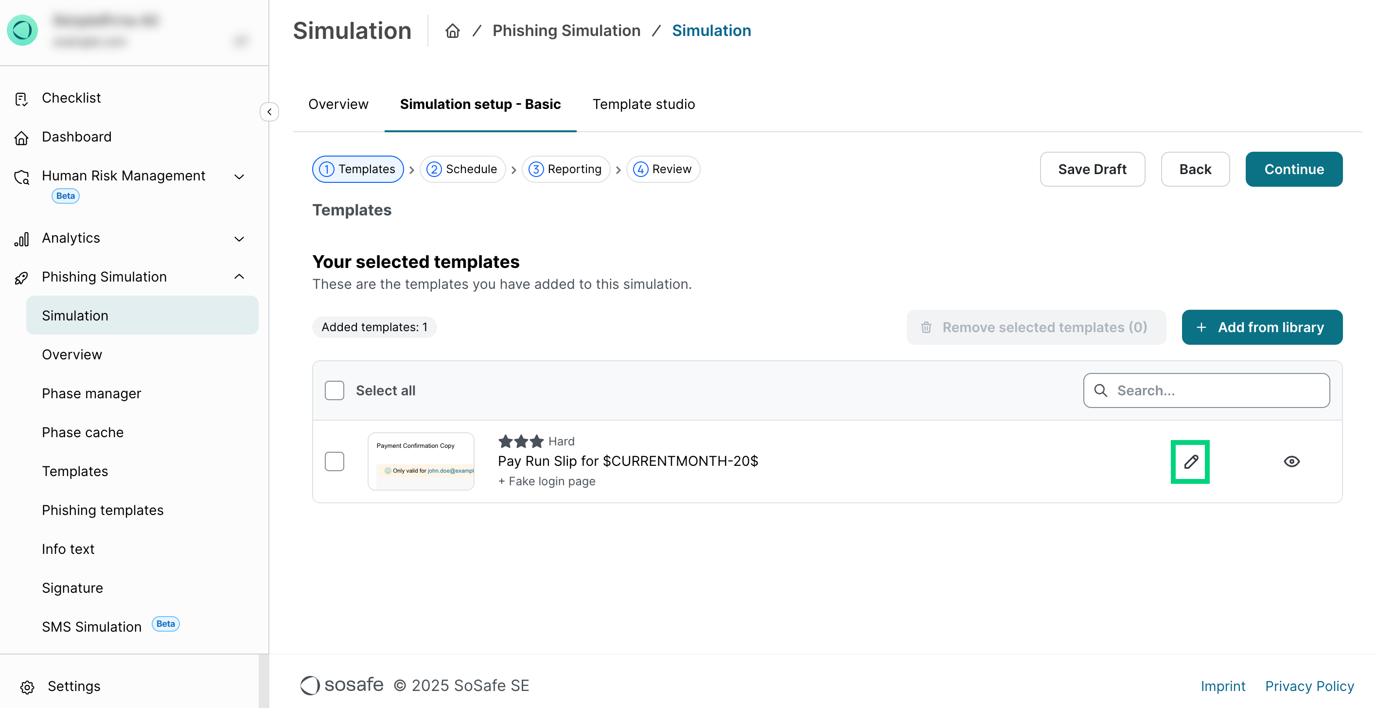1377x708 pixels.
Task: Tick the Pay Run Slip template checkbox
Action: (334, 461)
